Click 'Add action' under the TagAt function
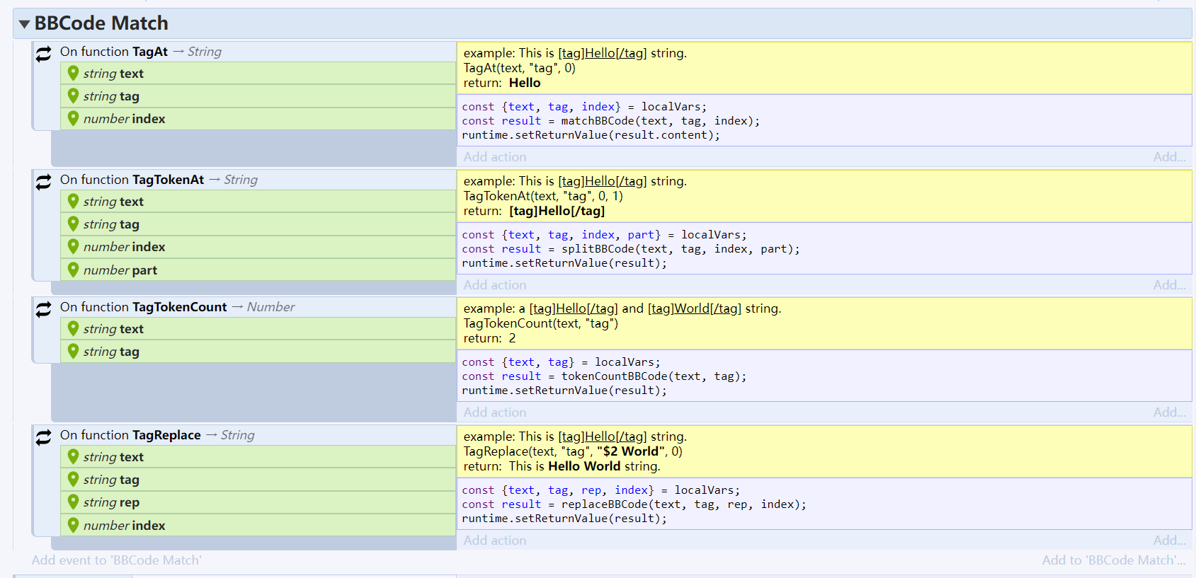The image size is (1196, 578). point(495,157)
